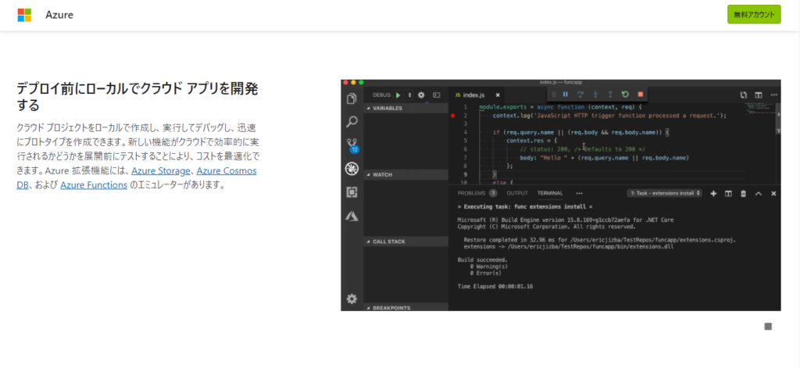The width and height of the screenshot is (800, 368).
Task: Open the Manage gear at the activity bar bottom
Action: [352, 298]
